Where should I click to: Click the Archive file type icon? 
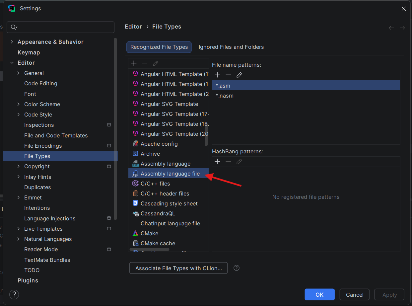pyautogui.click(x=135, y=154)
